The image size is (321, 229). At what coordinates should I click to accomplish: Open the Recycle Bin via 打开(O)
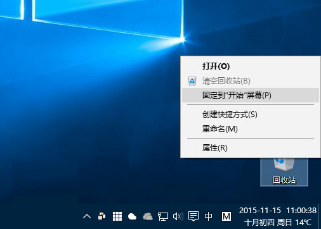click(251, 66)
